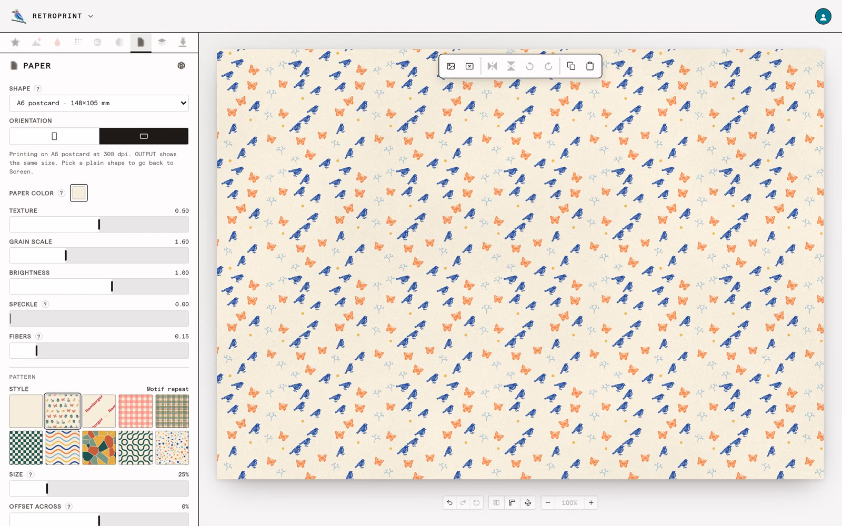This screenshot has height=526, width=842.
Task: Open the gradient circle tab
Action: click(x=119, y=42)
